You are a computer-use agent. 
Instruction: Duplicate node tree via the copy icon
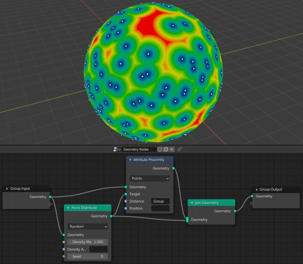pos(166,149)
